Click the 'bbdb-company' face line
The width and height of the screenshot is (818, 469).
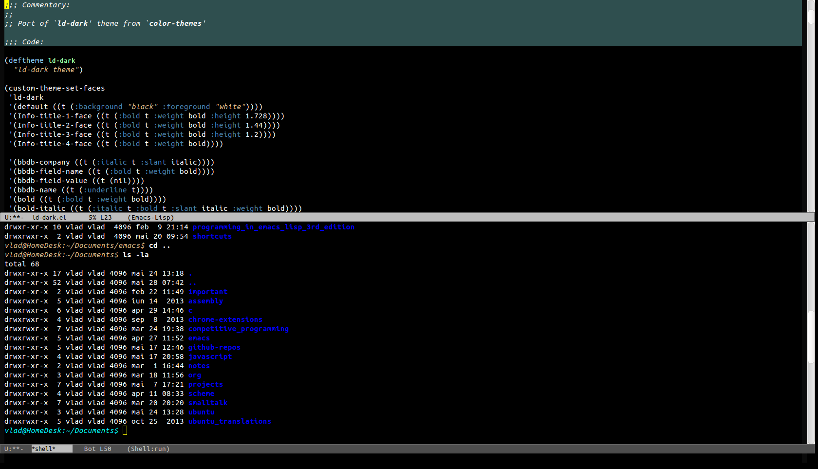112,162
